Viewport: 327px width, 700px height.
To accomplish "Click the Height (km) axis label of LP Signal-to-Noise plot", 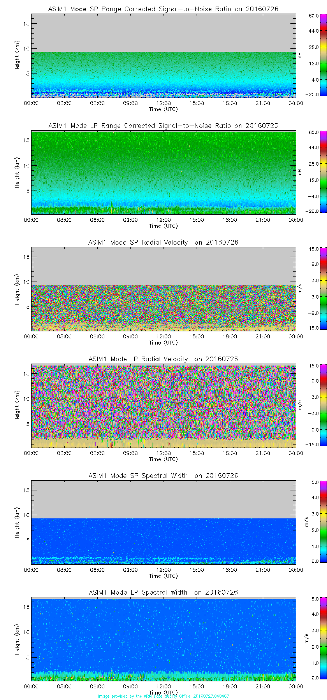I will pyautogui.click(x=17, y=173).
